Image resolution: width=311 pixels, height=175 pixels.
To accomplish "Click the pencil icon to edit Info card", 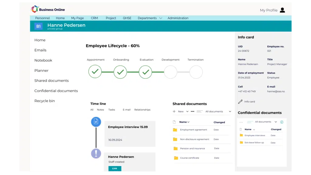I will 240,101.
